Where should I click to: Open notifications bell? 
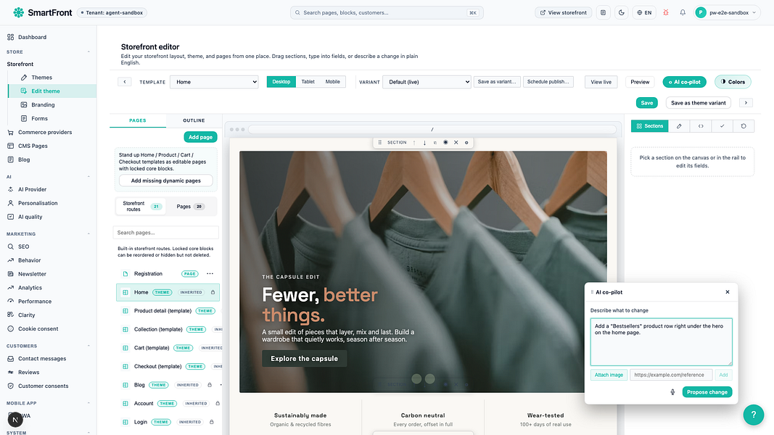point(683,13)
